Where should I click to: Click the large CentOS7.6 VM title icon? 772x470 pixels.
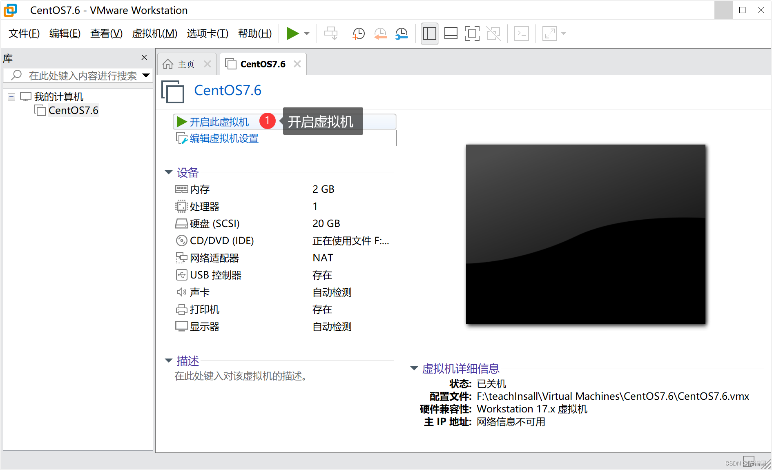click(x=173, y=91)
